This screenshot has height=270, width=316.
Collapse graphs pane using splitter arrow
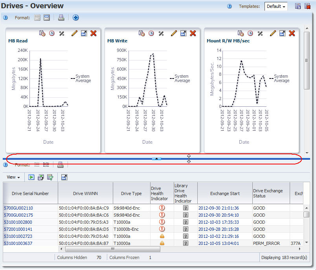click(156, 159)
